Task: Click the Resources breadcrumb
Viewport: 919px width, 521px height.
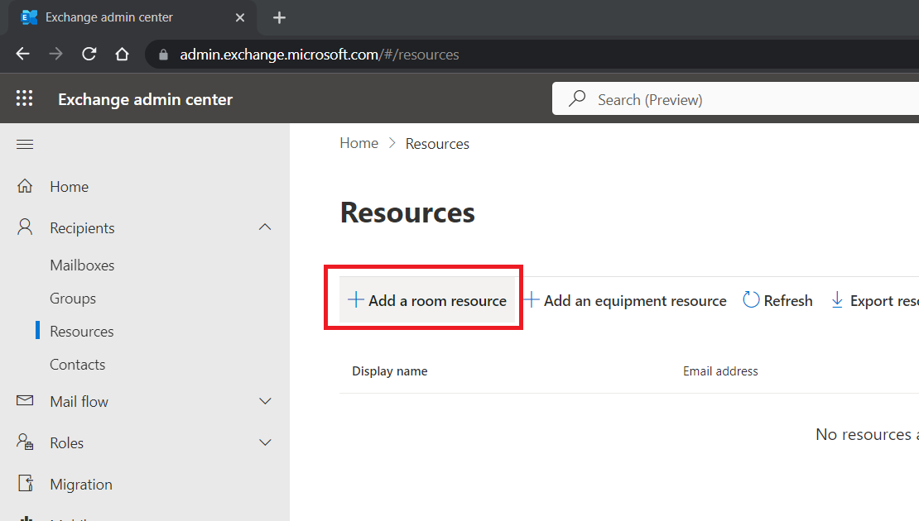Action: (x=437, y=144)
